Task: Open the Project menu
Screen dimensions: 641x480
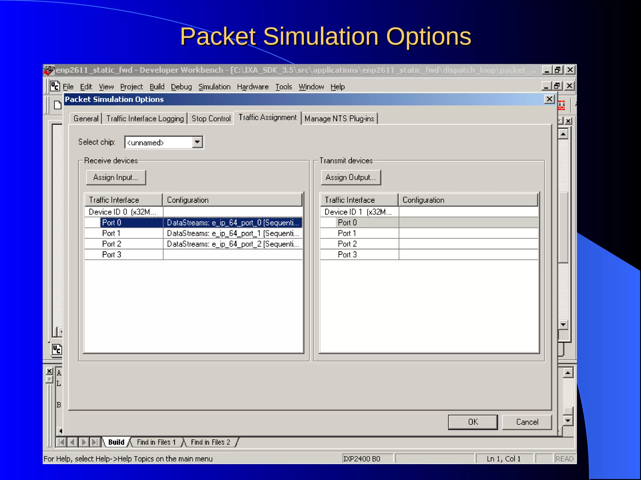Action: [x=131, y=87]
